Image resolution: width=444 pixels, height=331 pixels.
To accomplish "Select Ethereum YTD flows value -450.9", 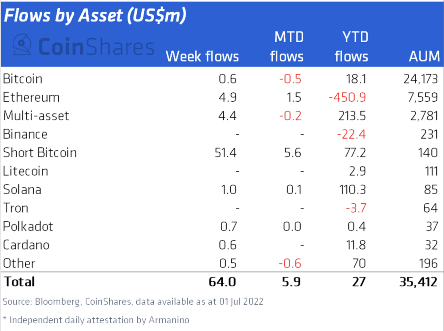I will pos(347,97).
